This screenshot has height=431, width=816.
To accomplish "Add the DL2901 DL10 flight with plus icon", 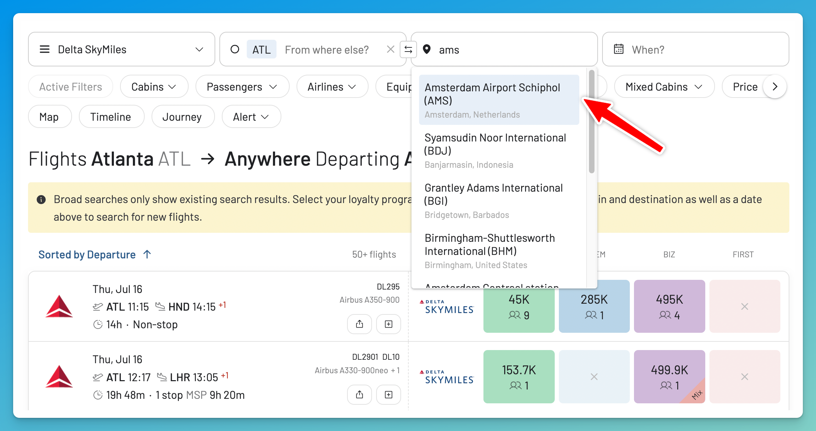I will point(389,395).
